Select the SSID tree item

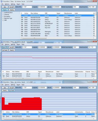tap(5, 20)
